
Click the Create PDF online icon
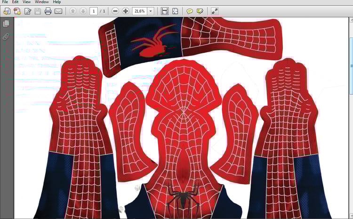pyautogui.click(x=17, y=11)
